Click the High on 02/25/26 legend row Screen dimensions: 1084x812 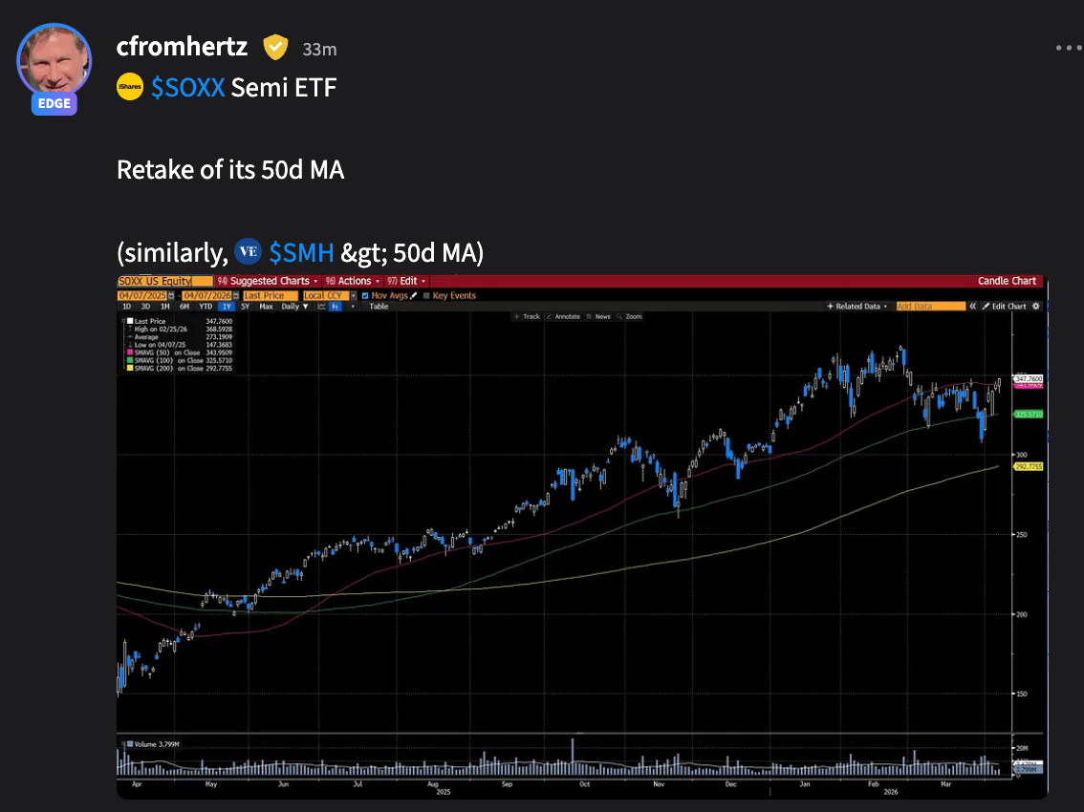(x=180, y=329)
